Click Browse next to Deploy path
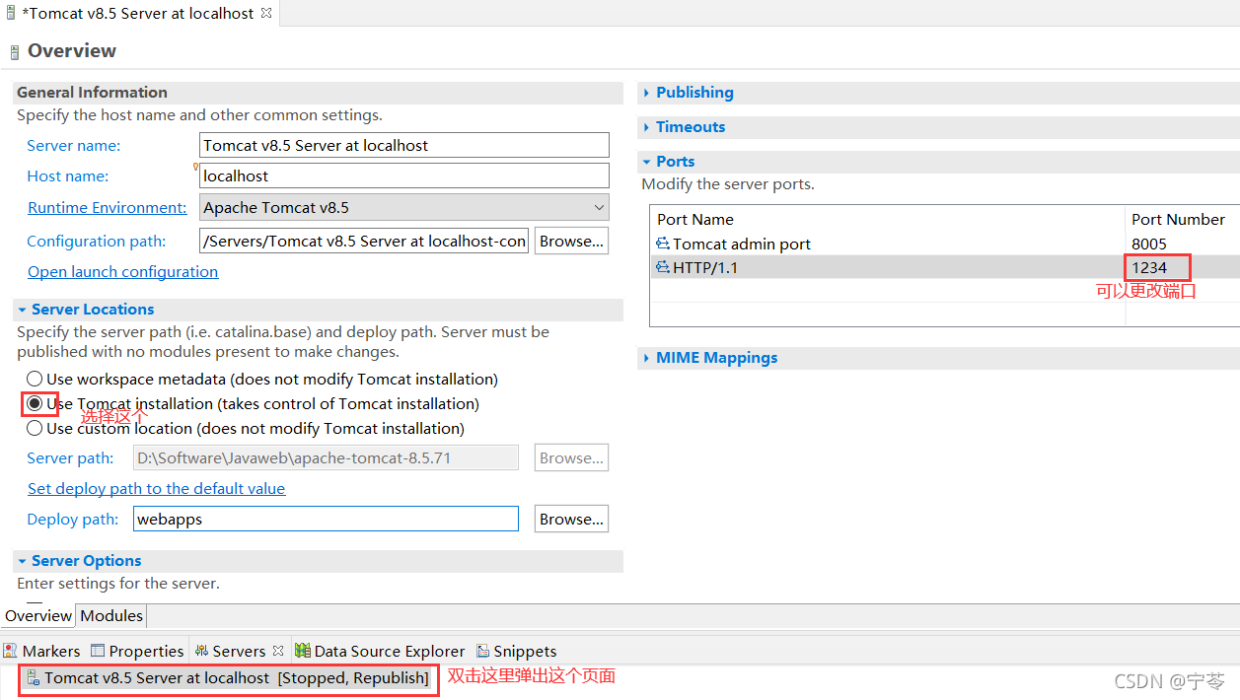 click(572, 519)
